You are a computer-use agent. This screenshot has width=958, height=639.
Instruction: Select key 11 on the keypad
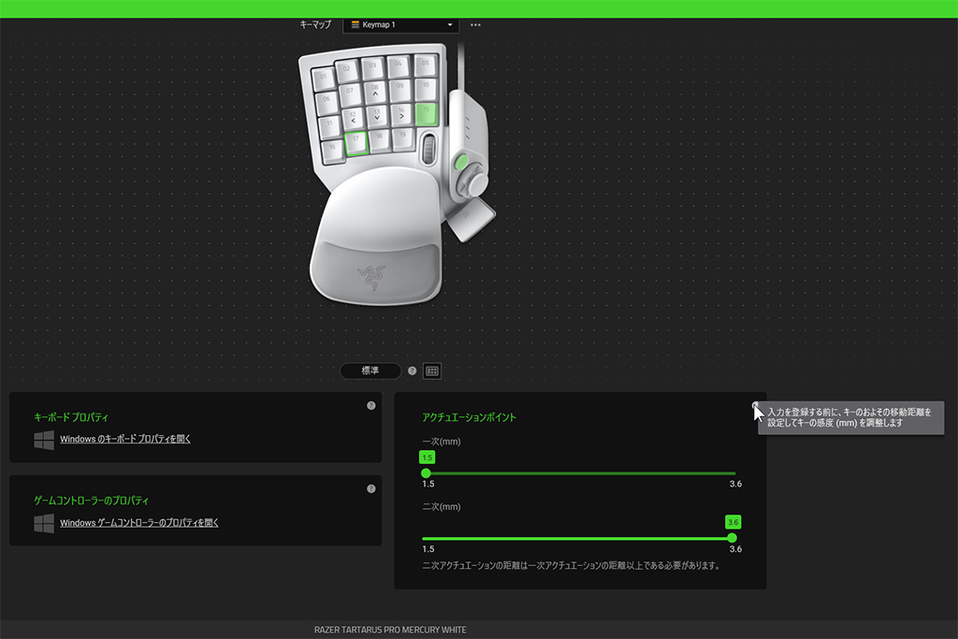point(330,126)
